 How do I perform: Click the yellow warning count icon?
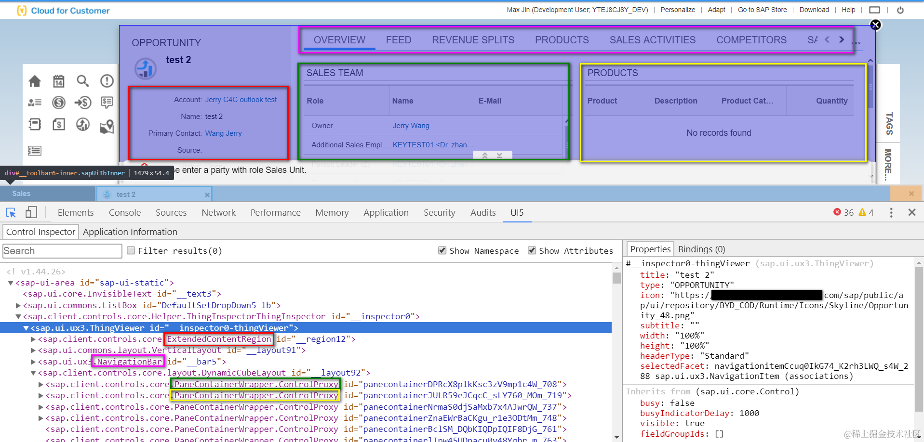[x=862, y=212]
